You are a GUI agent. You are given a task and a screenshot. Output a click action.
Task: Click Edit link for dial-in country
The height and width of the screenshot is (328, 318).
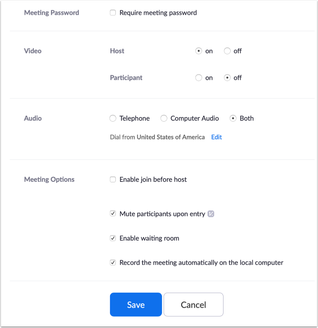coord(216,137)
